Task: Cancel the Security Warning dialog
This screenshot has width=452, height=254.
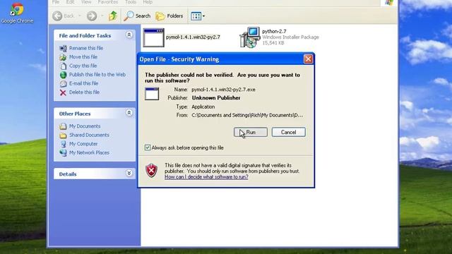Action: point(288,132)
